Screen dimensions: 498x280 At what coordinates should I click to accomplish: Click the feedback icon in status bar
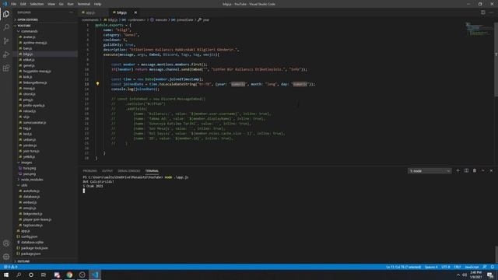[485, 267]
